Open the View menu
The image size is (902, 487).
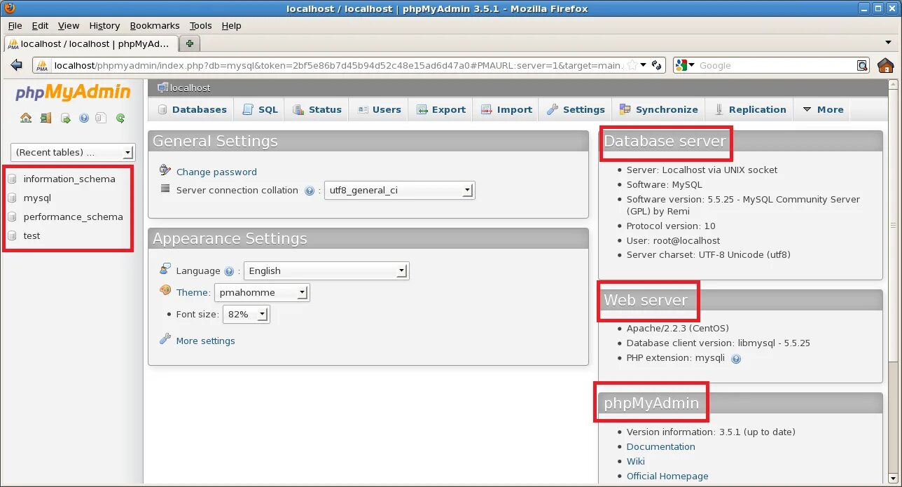pyautogui.click(x=69, y=25)
